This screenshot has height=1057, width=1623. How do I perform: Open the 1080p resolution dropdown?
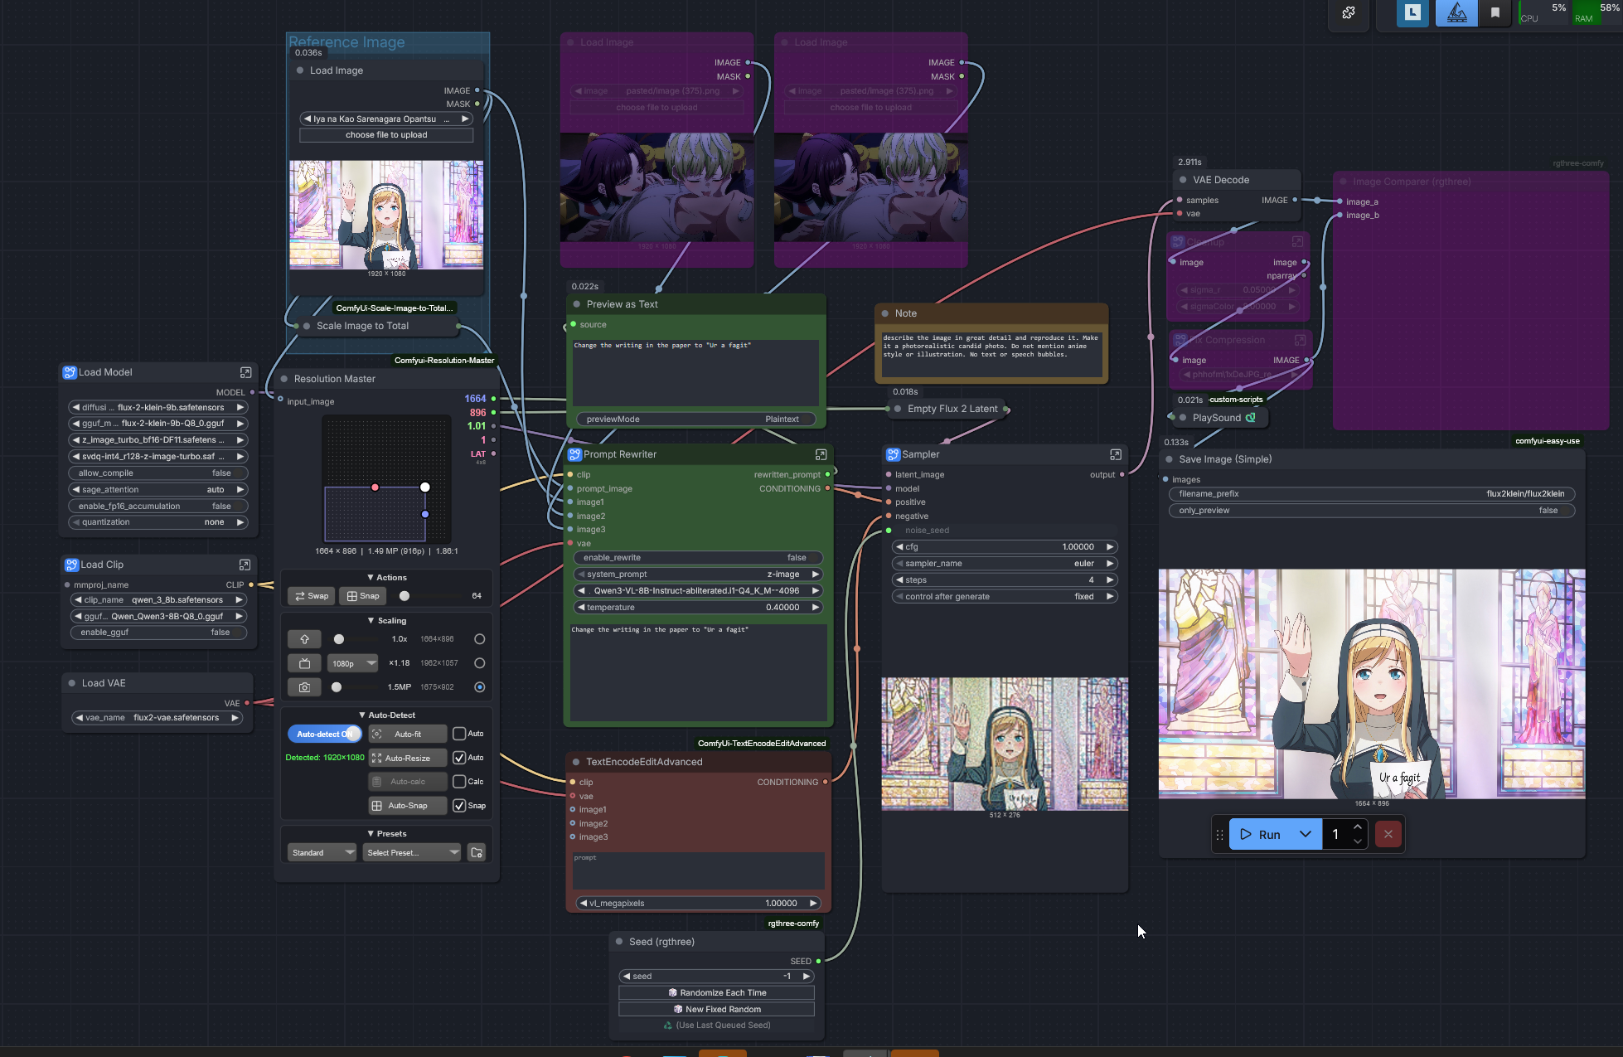(x=353, y=663)
